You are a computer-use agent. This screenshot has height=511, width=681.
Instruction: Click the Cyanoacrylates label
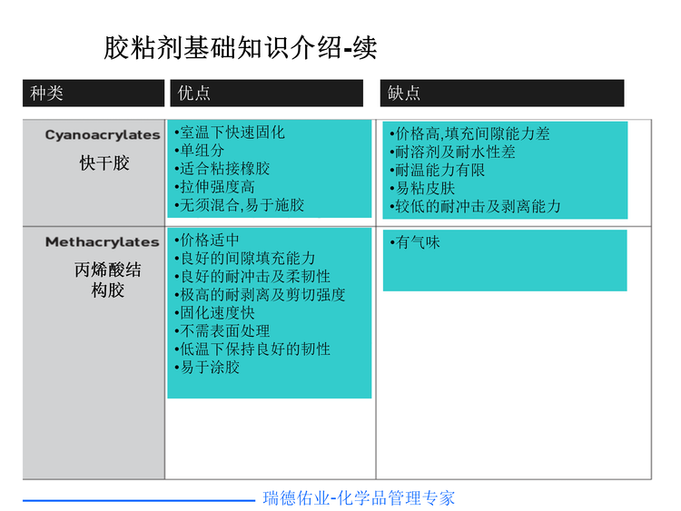[103, 135]
